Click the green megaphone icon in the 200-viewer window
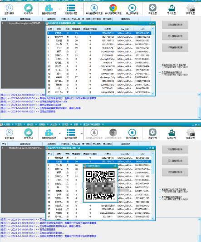 point(28,8)
